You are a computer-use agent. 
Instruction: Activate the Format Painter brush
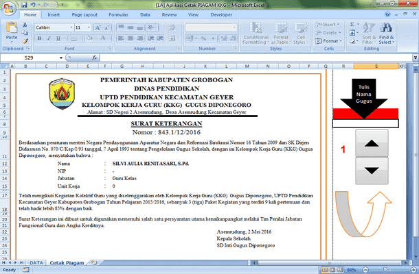click(x=25, y=41)
